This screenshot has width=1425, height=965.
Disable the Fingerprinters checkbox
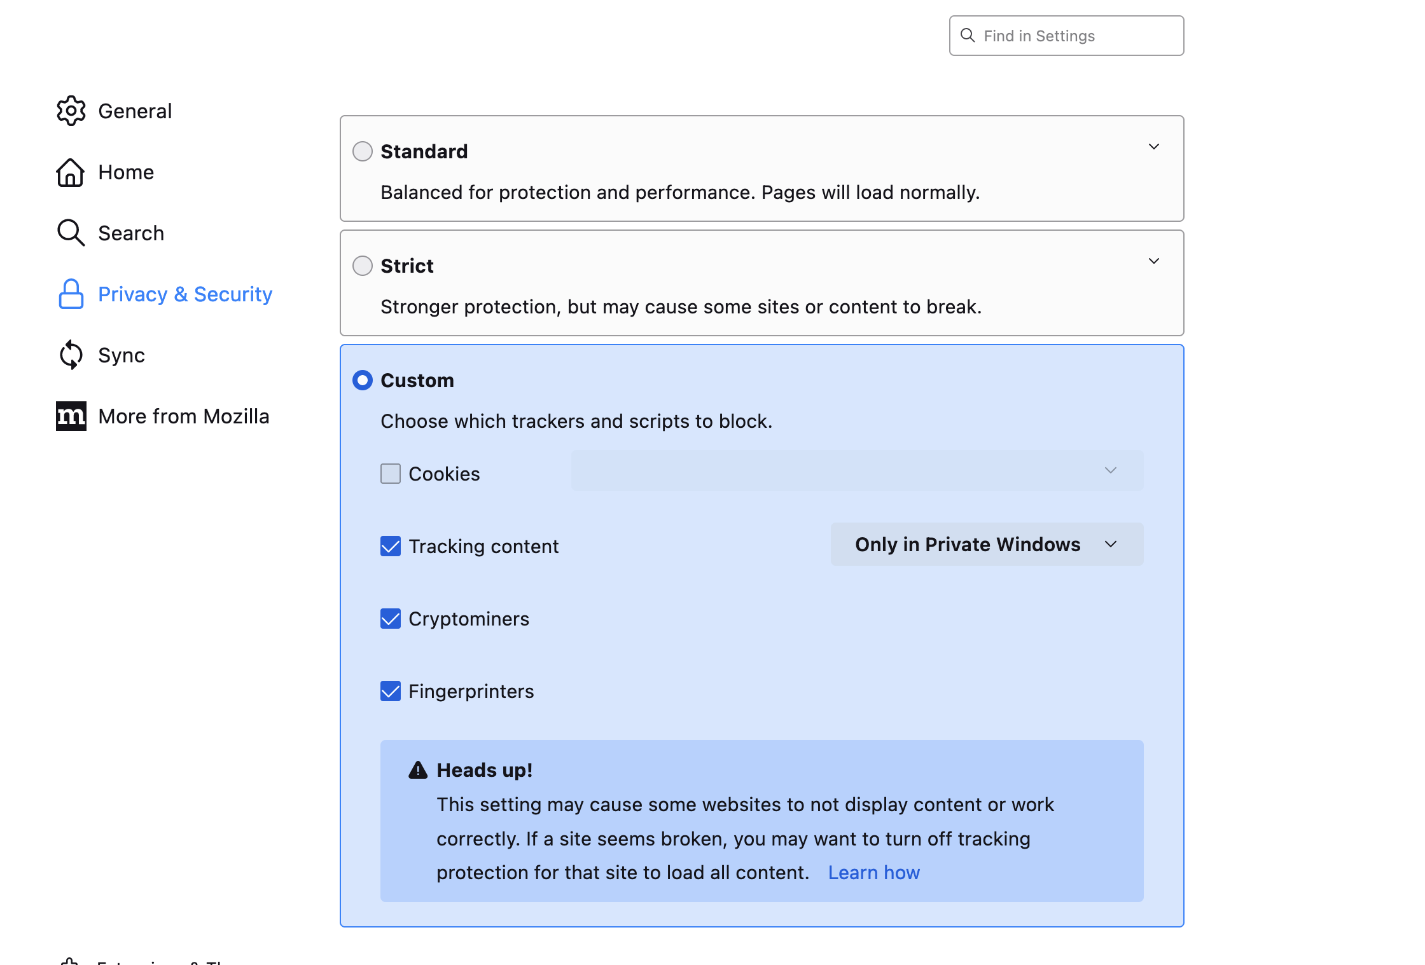[390, 690]
